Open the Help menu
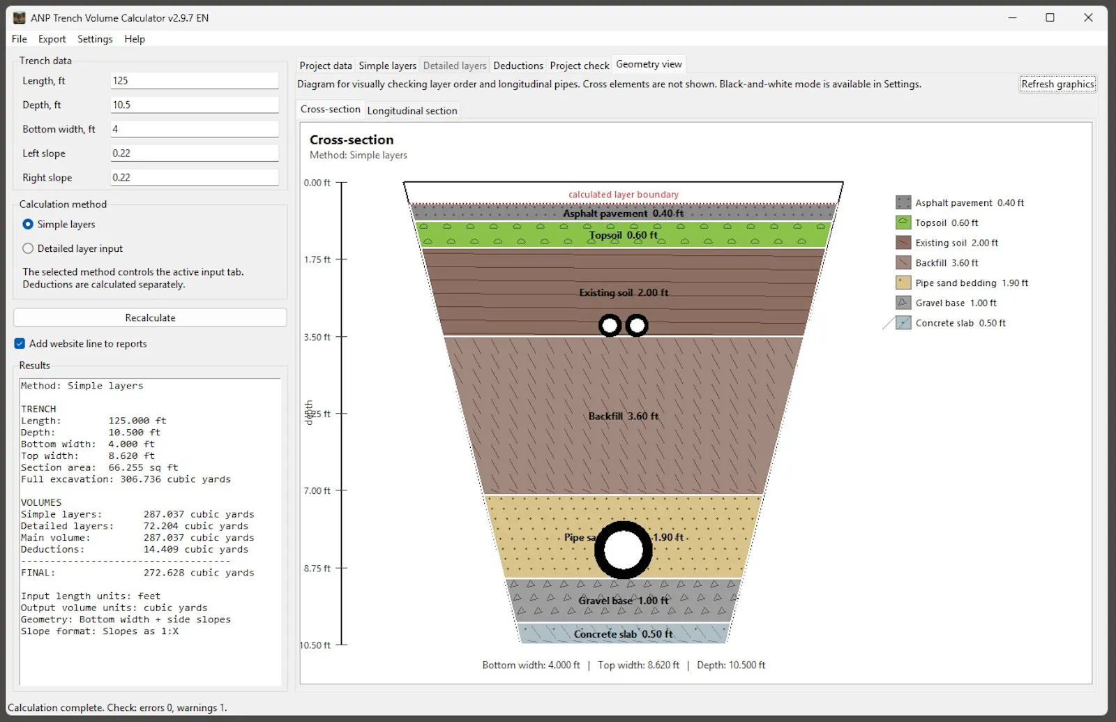 pyautogui.click(x=135, y=39)
